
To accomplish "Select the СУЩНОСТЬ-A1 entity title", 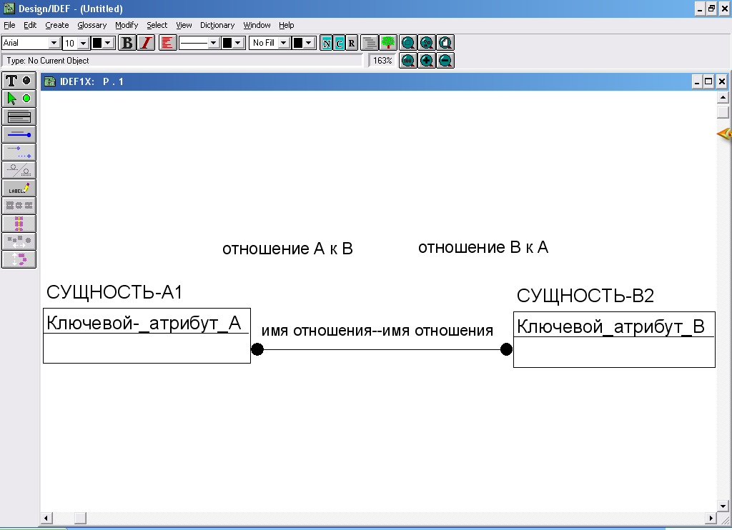I will coord(114,292).
